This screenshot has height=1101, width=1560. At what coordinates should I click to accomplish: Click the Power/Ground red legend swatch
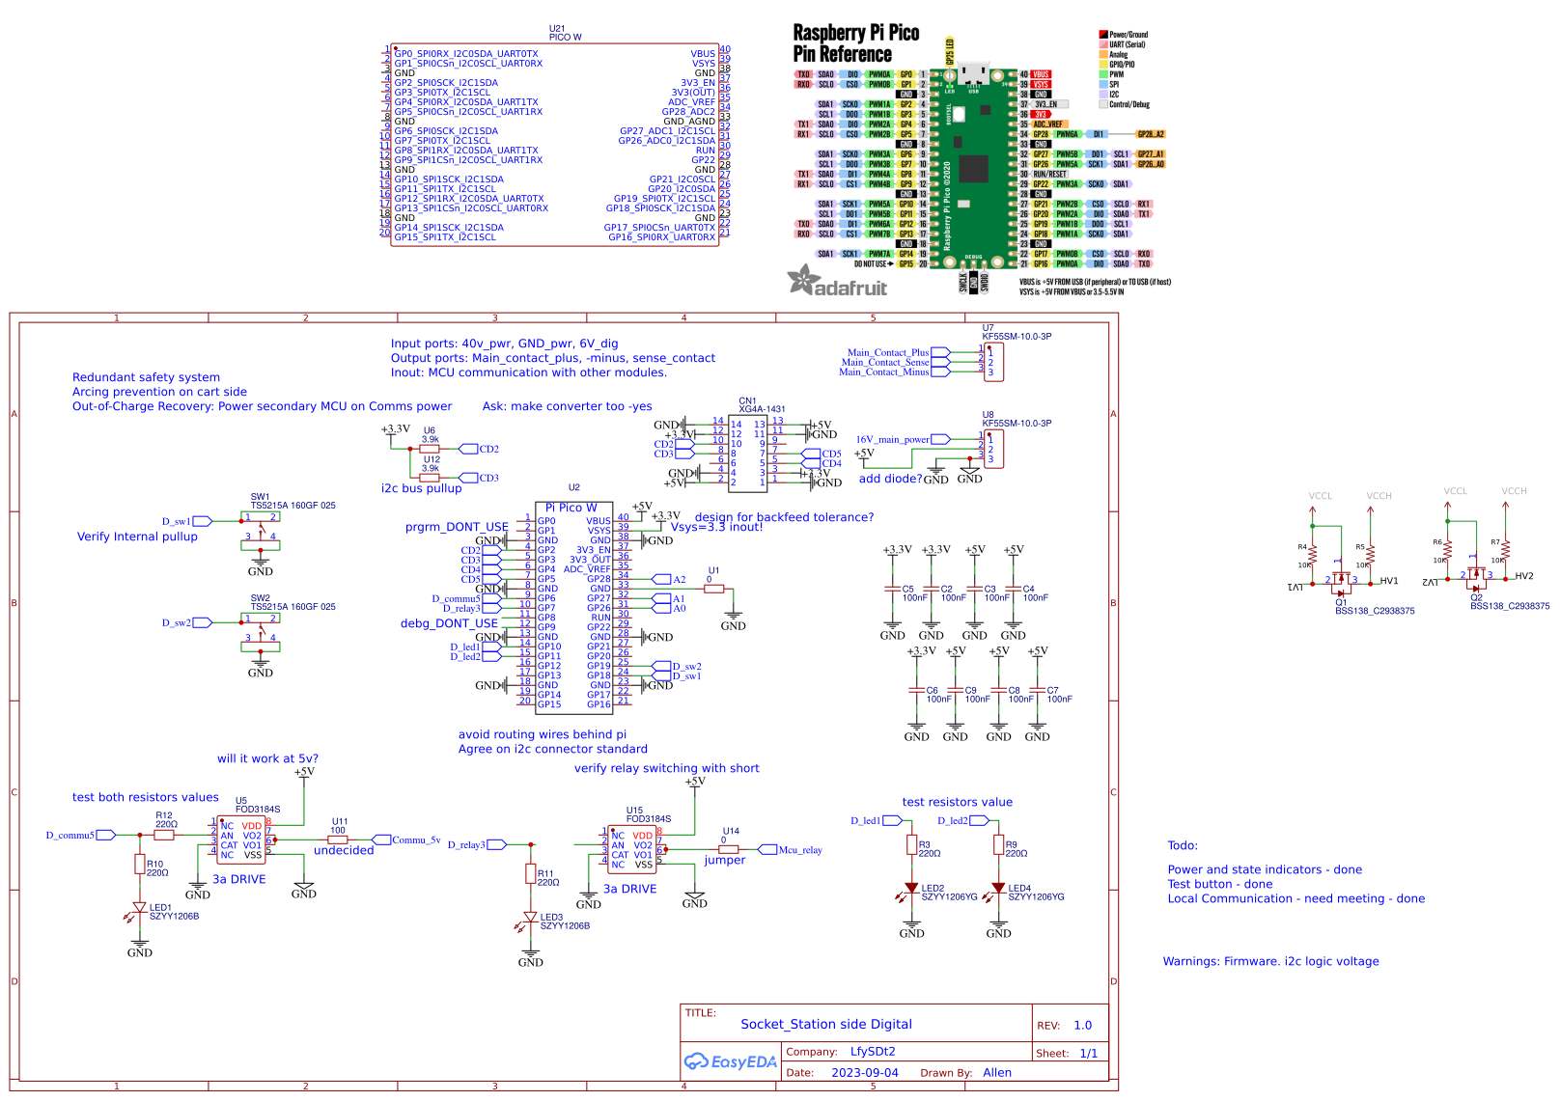point(1103,35)
